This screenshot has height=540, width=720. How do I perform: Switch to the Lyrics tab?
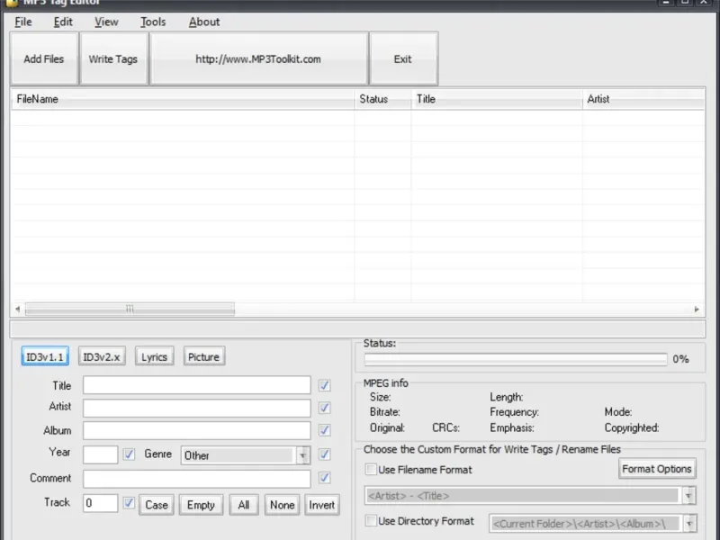pos(154,356)
